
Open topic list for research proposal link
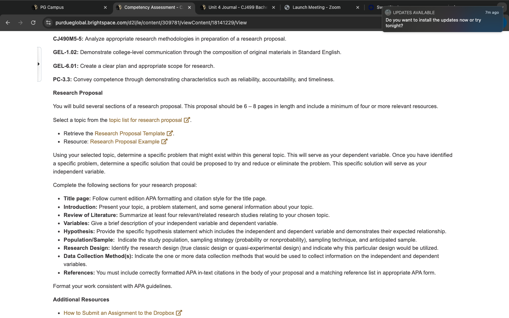[145, 120]
